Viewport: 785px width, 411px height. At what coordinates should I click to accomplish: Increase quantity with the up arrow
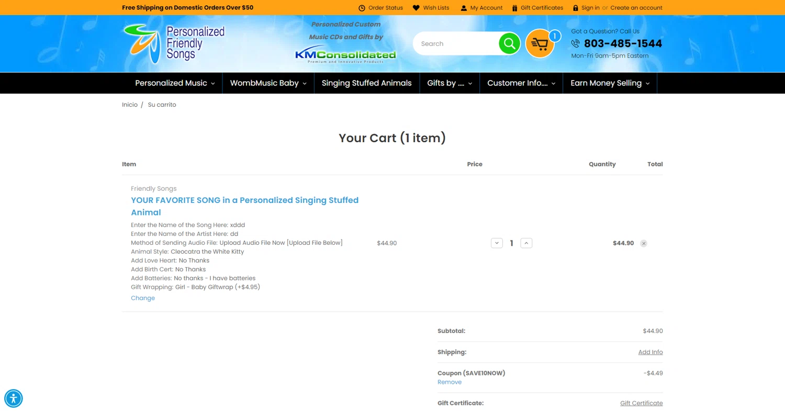526,243
